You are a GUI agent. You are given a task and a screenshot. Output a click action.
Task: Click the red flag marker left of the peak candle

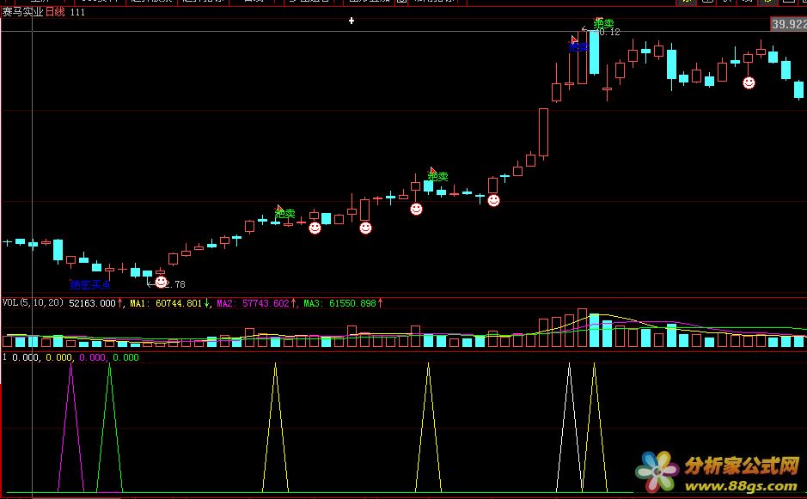click(575, 40)
